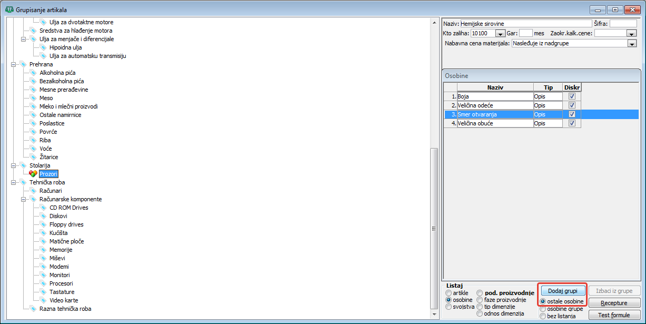The height and width of the screenshot is (324, 646).
Task: Click the tag icon beside Alkoholna pića
Action: point(33,73)
